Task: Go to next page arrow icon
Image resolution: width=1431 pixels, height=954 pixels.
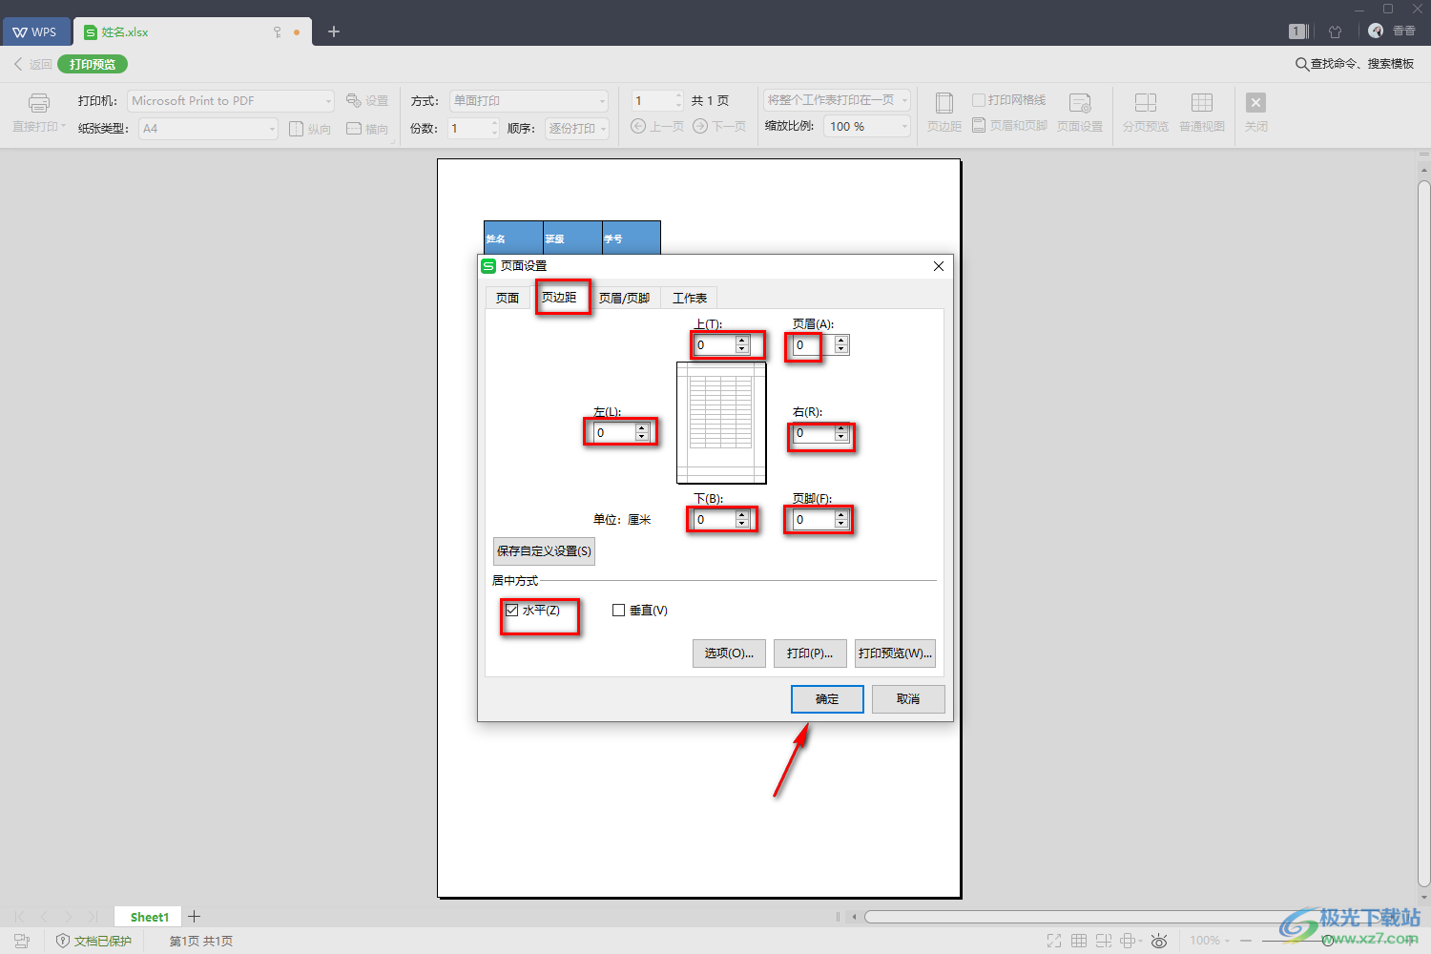Action: tap(700, 126)
